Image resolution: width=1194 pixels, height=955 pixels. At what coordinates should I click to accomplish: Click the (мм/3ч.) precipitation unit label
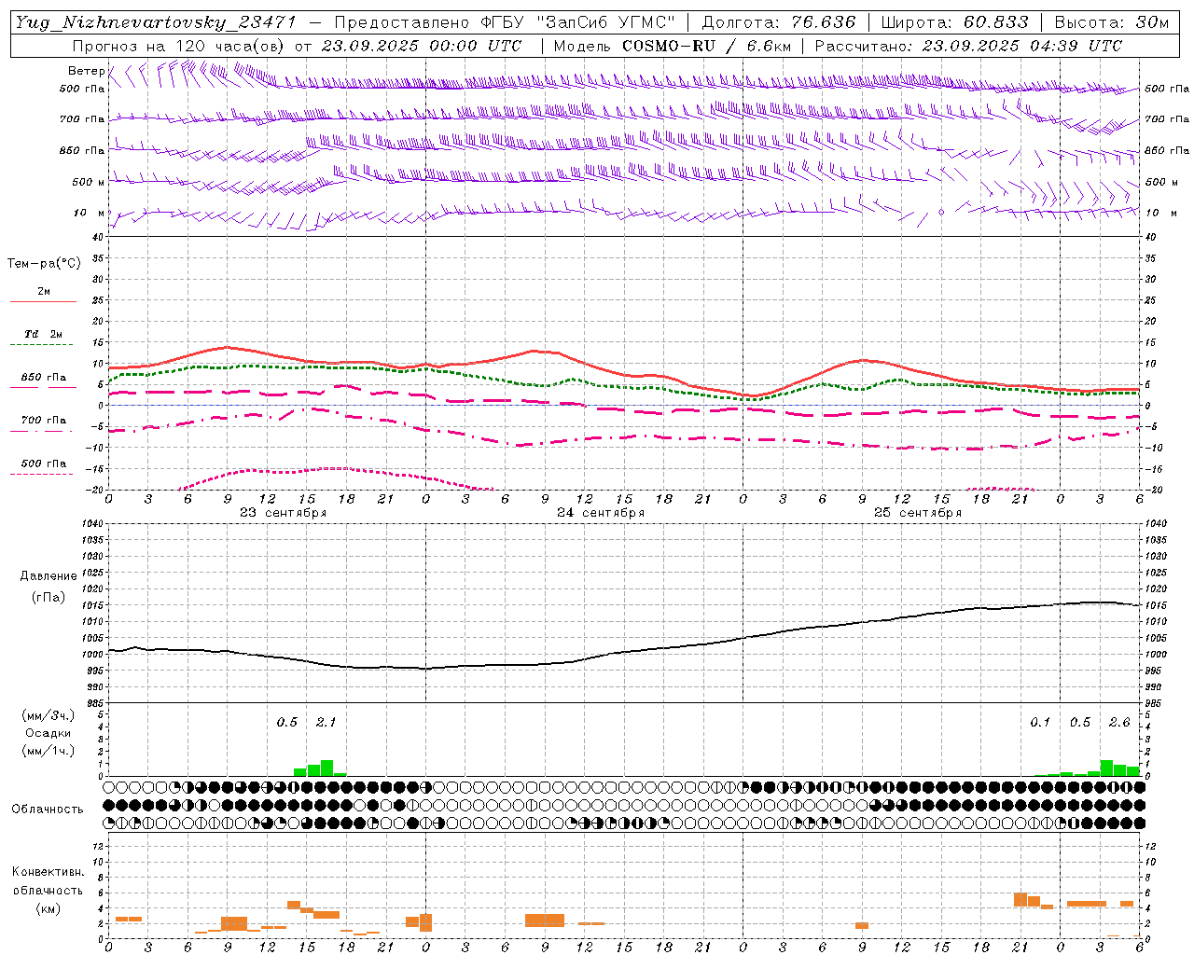[48, 716]
